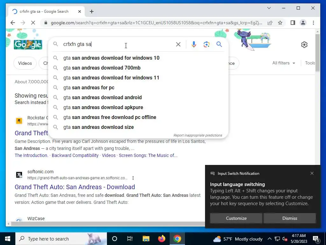Click softonic.com site favicon
This screenshot has width=326, height=245.
(x=19, y=174)
